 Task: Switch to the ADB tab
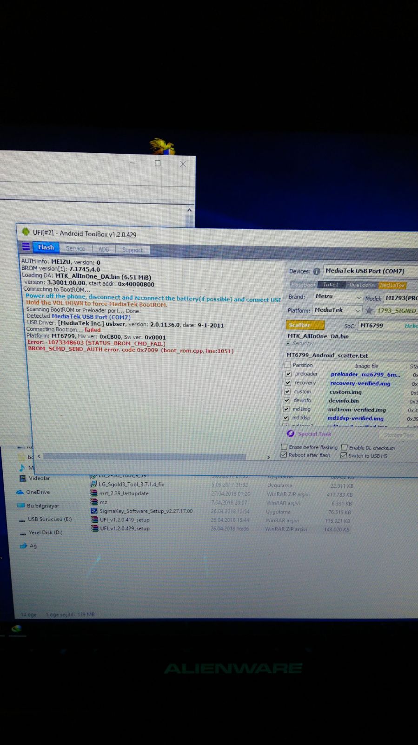click(104, 249)
